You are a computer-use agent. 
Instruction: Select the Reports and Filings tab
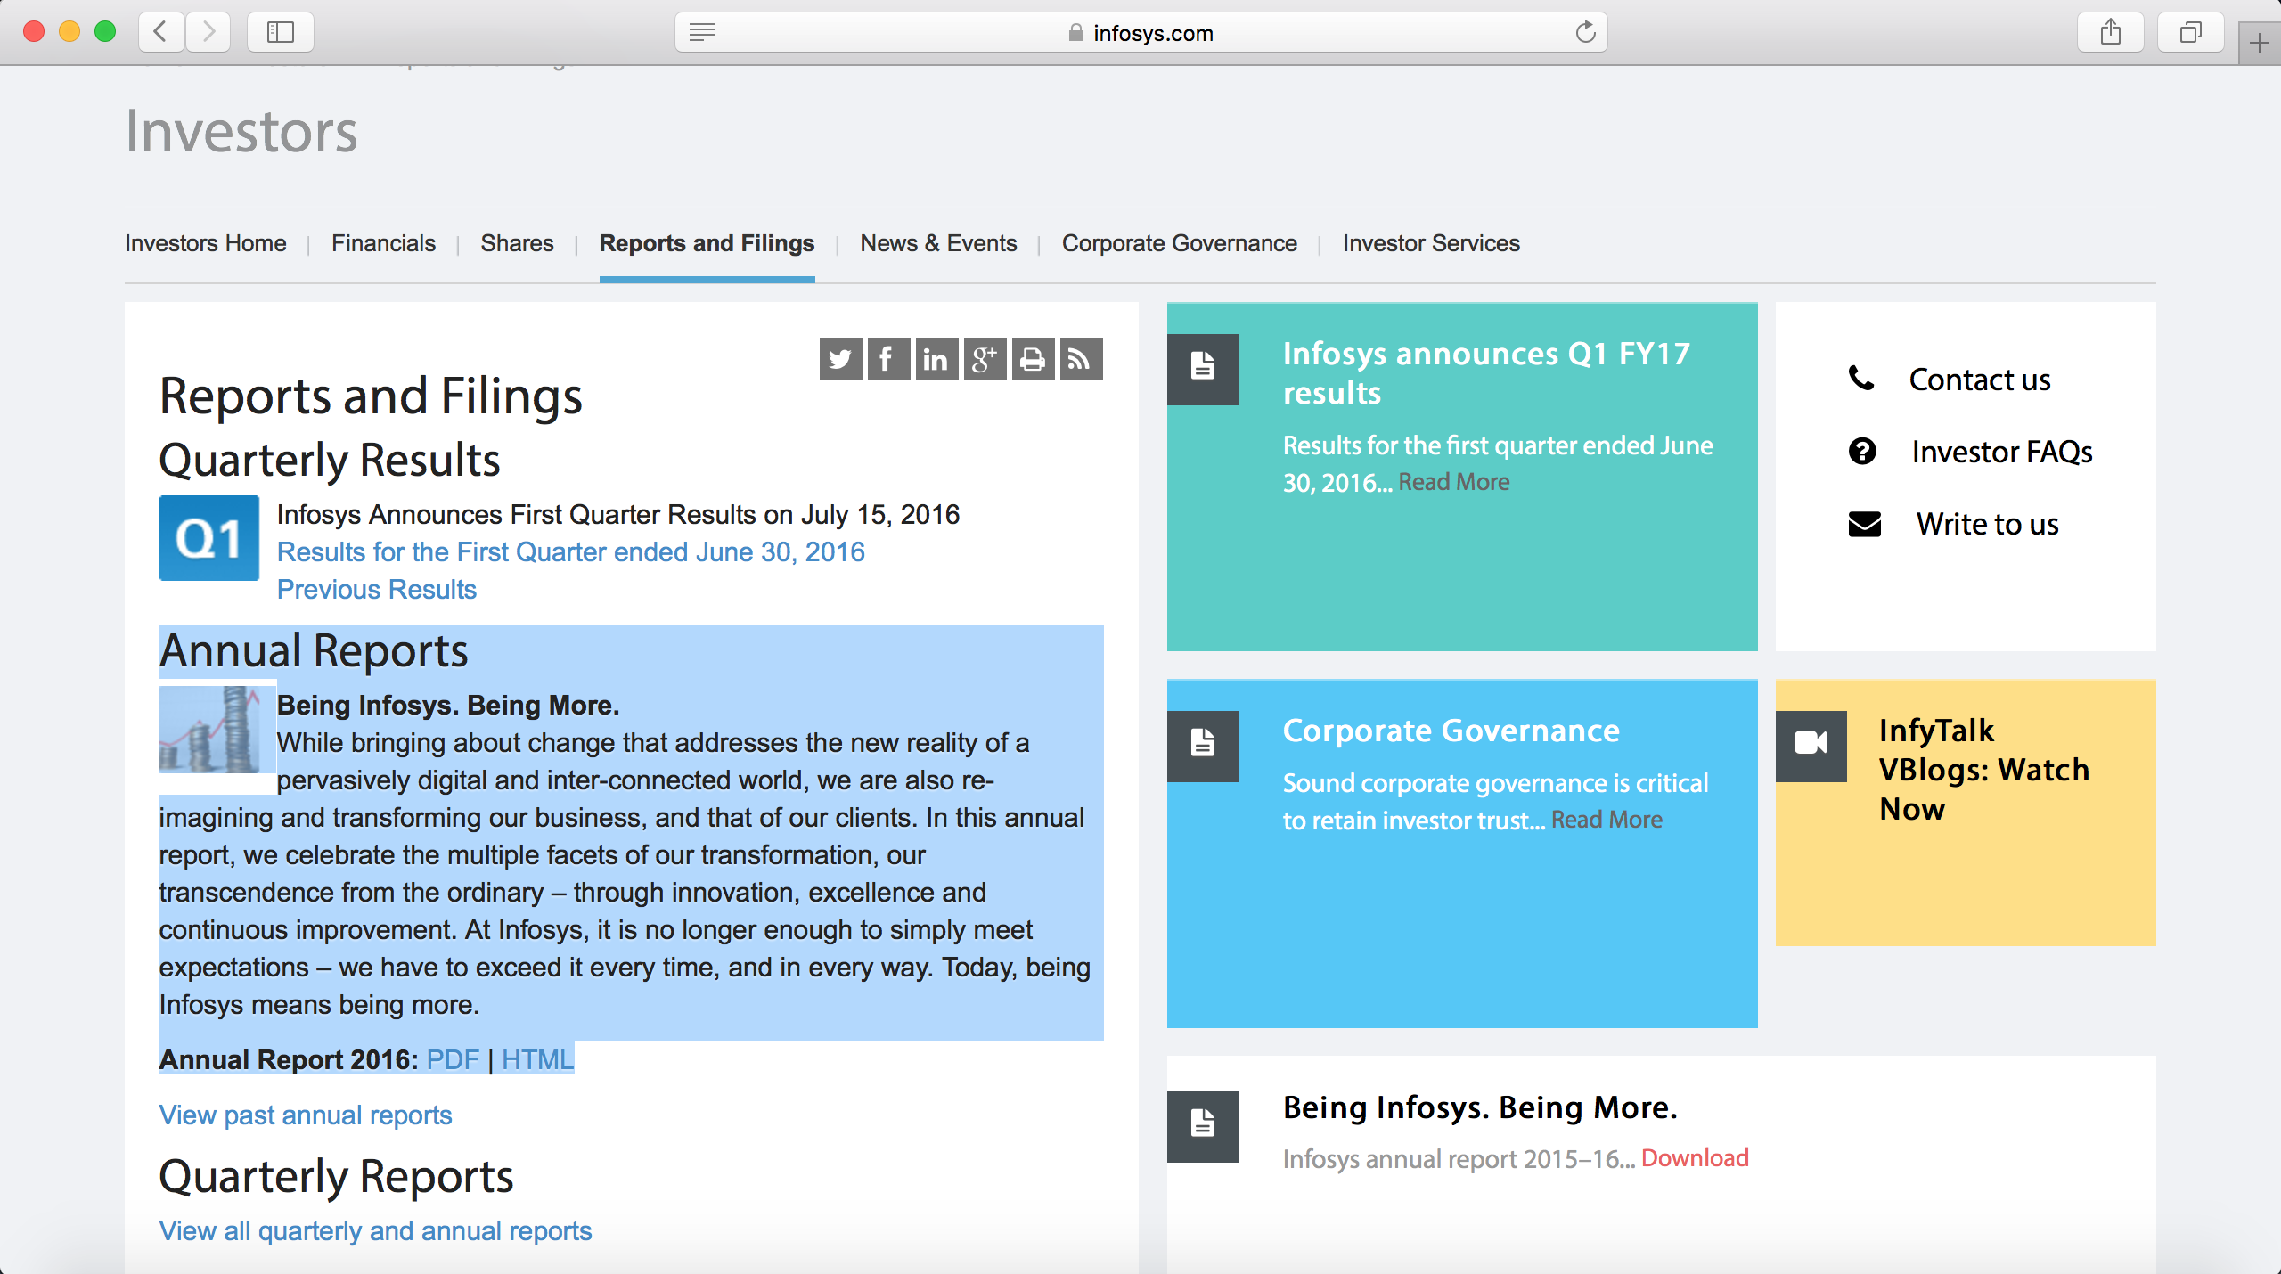click(x=707, y=243)
